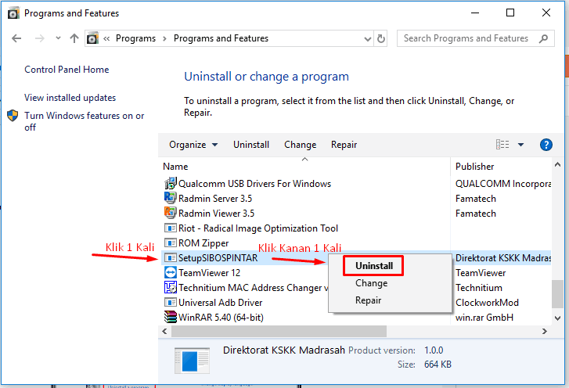Choose Uninstall in the context menu
Screen dimensions: 569x388
(374, 266)
